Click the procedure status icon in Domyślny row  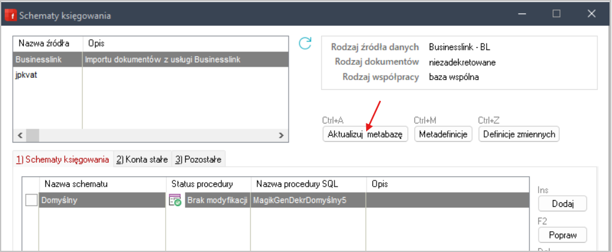coord(175,200)
